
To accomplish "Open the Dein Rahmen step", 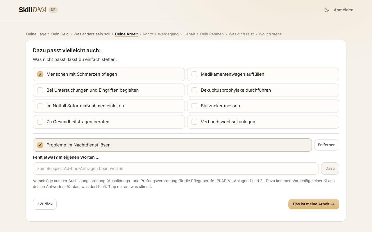I will pyautogui.click(x=212, y=34).
